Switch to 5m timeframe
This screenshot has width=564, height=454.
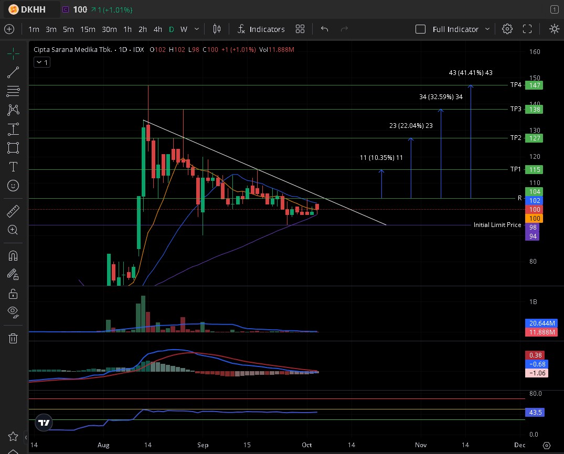click(x=68, y=29)
